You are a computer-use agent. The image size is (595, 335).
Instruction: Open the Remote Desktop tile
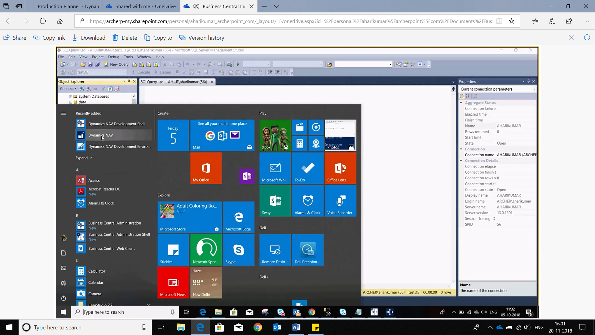pos(275,250)
